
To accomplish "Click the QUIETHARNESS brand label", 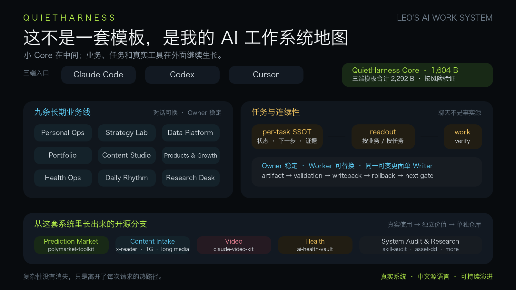I will [69, 18].
